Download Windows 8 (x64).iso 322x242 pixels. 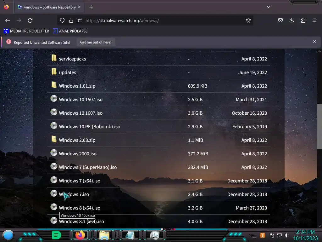coord(80,208)
